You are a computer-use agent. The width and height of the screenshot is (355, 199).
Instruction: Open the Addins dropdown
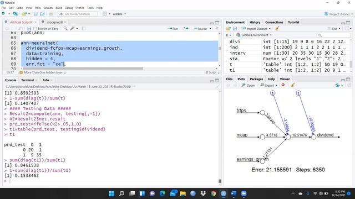coord(119,14)
